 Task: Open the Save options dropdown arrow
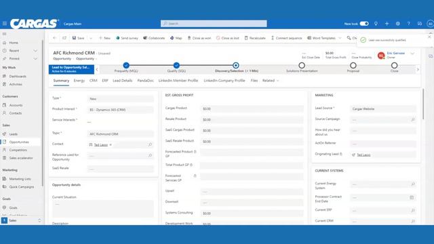91,38
